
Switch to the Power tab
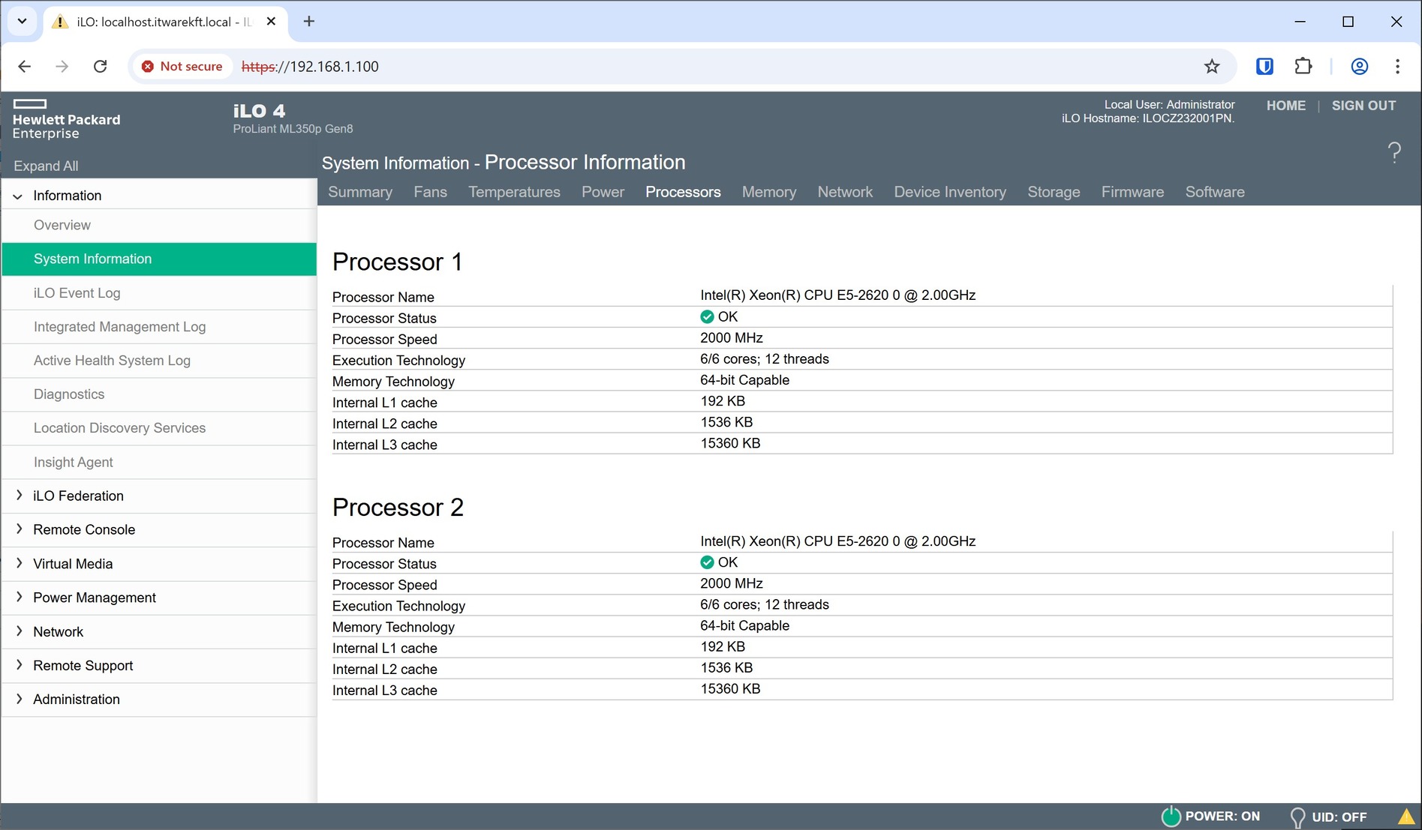(x=603, y=192)
